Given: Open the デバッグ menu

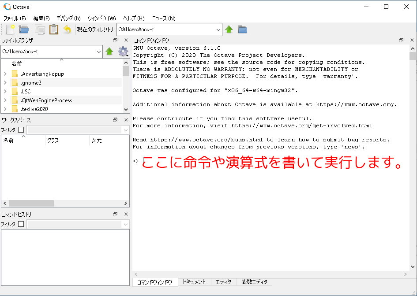Looking at the screenshot, I should tap(68, 18).
